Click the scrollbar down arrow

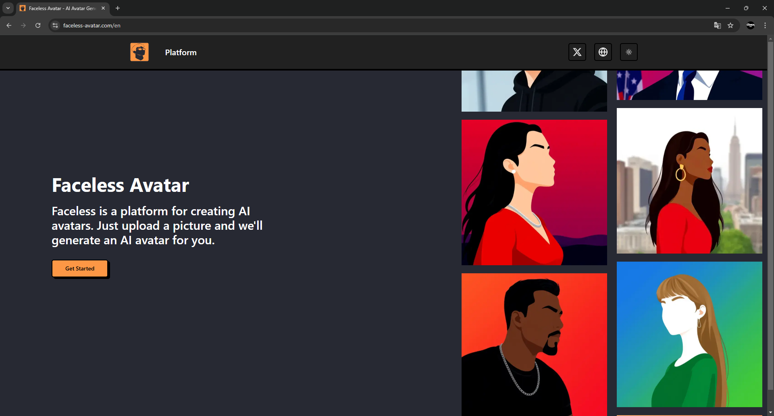click(770, 413)
